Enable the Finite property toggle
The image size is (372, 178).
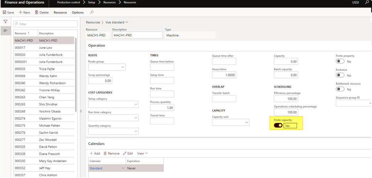(340, 62)
